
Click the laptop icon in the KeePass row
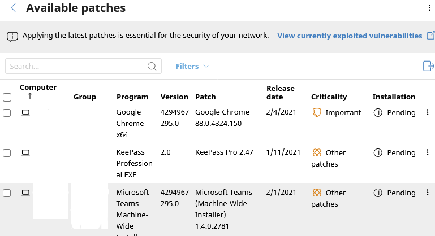click(x=25, y=152)
